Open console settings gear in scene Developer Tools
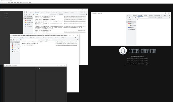 [x=78, y=40]
